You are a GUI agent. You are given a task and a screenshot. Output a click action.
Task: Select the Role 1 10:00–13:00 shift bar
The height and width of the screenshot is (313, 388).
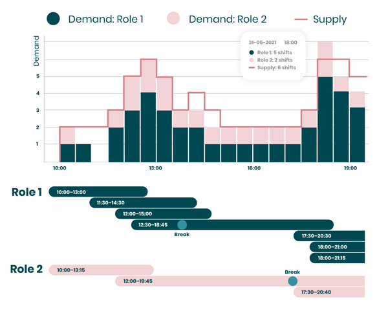click(x=98, y=192)
